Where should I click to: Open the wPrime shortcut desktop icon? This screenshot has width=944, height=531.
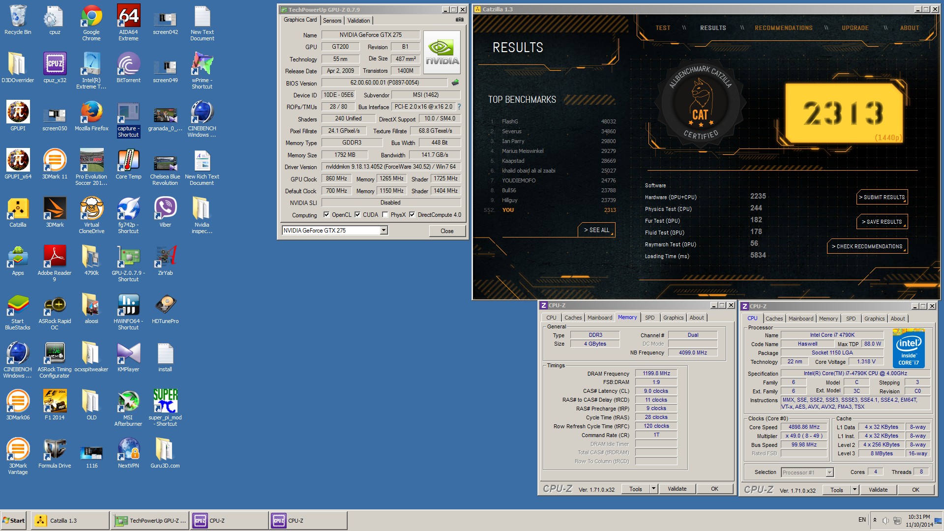[202, 70]
